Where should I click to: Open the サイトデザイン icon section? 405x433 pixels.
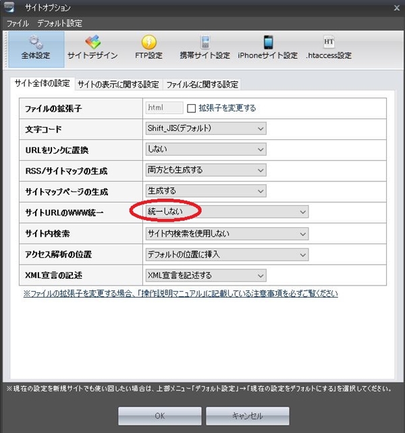pos(92,48)
